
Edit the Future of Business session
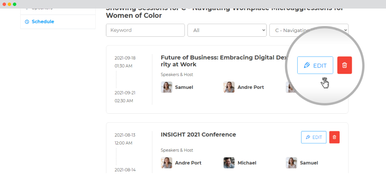pyautogui.click(x=315, y=65)
